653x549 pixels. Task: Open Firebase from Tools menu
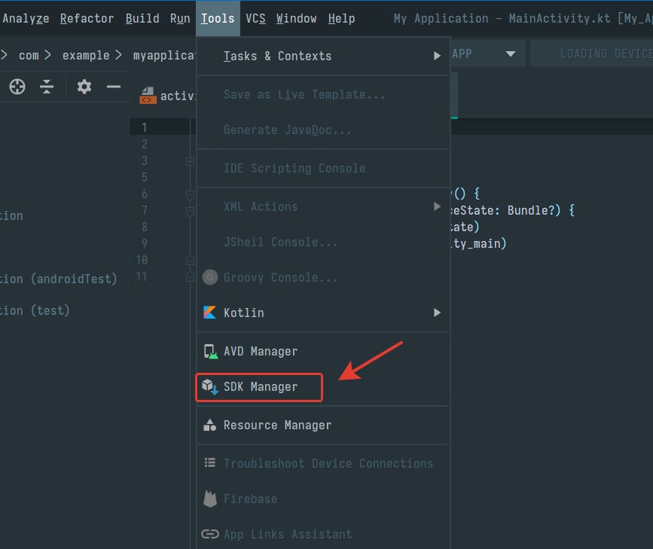click(x=324, y=499)
